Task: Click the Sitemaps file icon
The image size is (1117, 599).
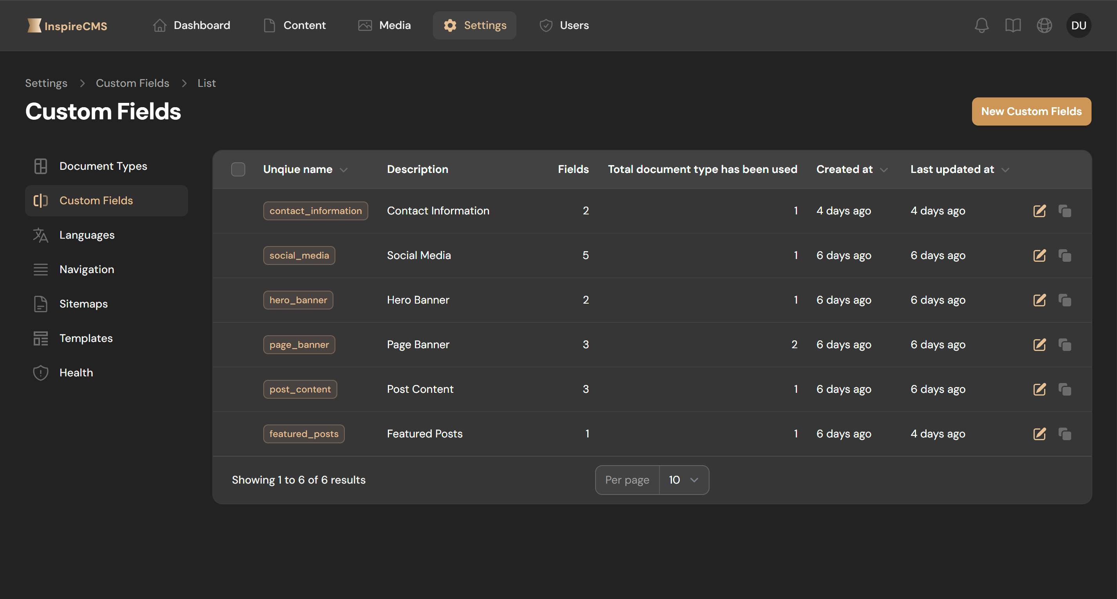Action: pyautogui.click(x=40, y=304)
